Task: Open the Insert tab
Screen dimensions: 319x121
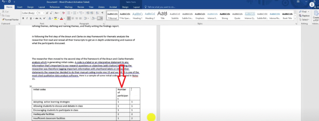Action: (x=20, y=7)
